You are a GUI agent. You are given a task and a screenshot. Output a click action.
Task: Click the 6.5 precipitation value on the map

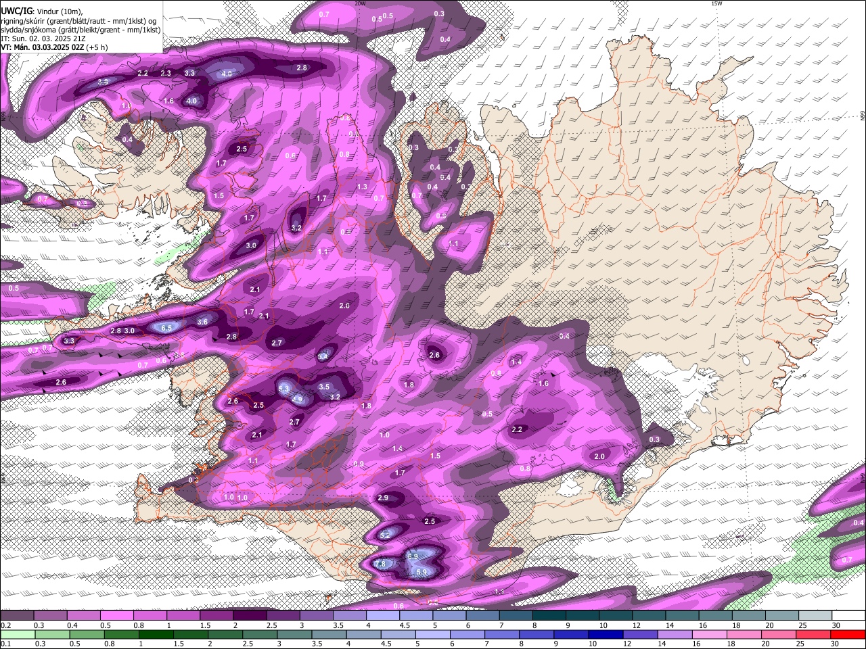point(167,327)
